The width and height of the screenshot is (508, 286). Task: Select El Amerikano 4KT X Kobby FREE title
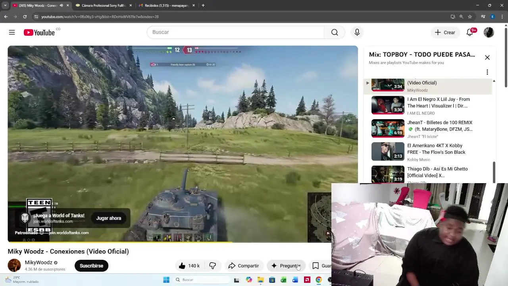pyautogui.click(x=436, y=149)
